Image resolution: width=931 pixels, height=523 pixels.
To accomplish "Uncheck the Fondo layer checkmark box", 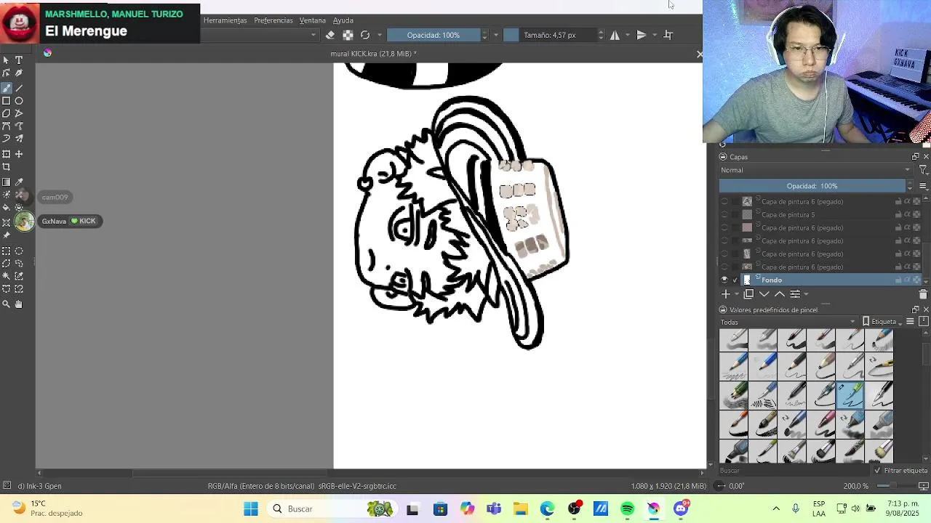I will tap(735, 280).
